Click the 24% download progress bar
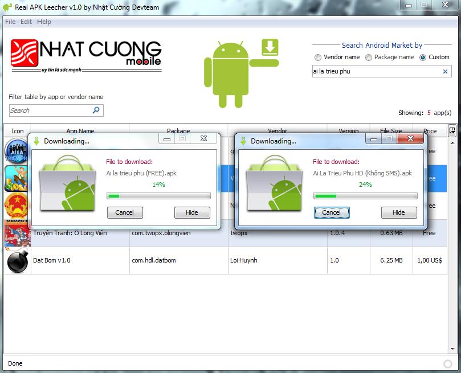 [365, 196]
